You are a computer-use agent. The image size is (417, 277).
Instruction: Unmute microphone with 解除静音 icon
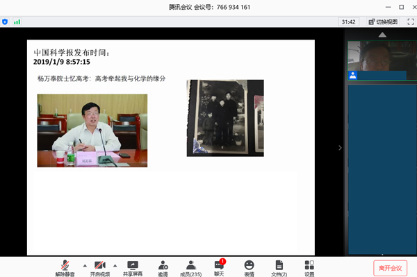tap(65, 268)
